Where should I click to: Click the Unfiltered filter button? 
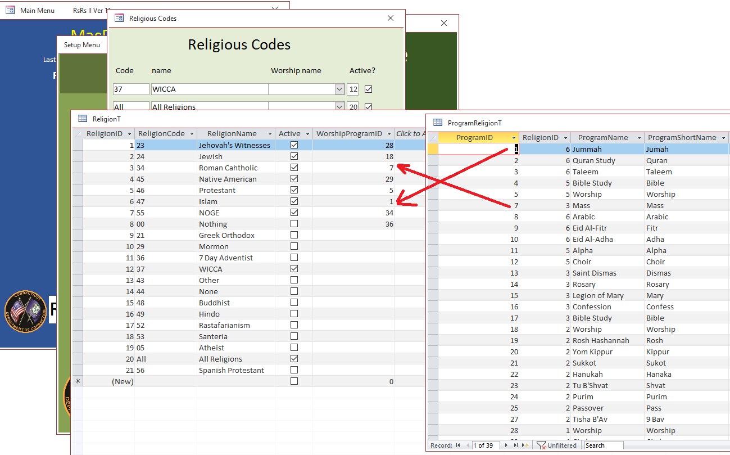coord(557,445)
